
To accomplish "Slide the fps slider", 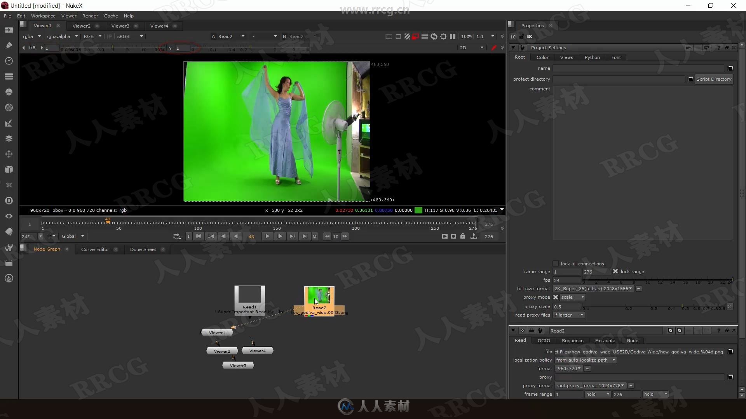I will 657,280.
